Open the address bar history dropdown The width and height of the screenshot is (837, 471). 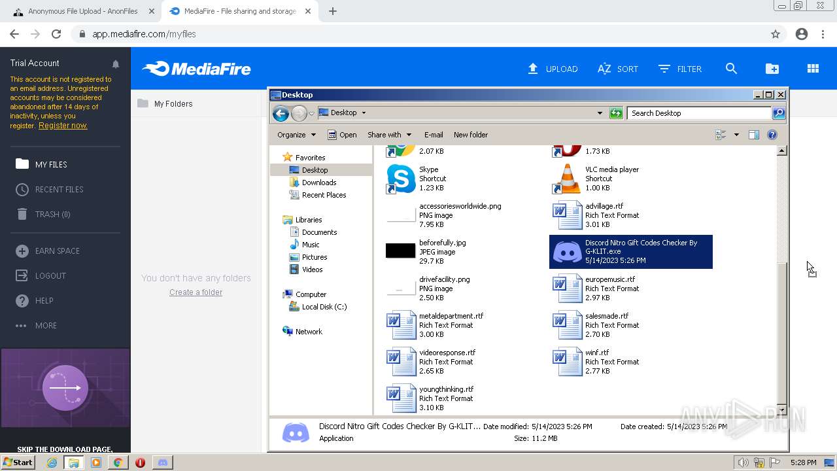point(600,113)
